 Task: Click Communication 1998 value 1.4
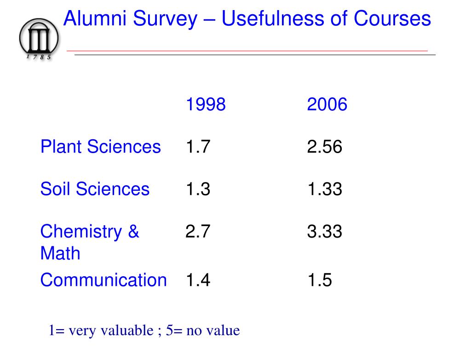tap(198, 280)
